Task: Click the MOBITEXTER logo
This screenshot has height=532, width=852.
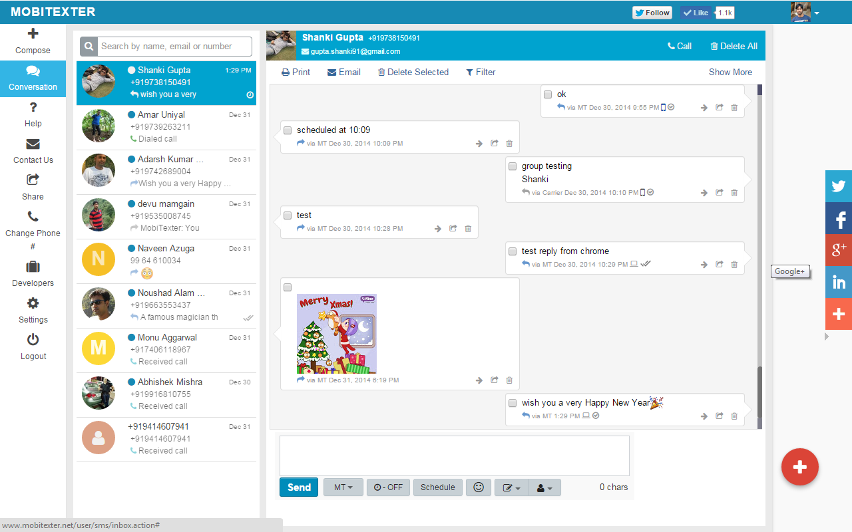Action: tap(53, 12)
